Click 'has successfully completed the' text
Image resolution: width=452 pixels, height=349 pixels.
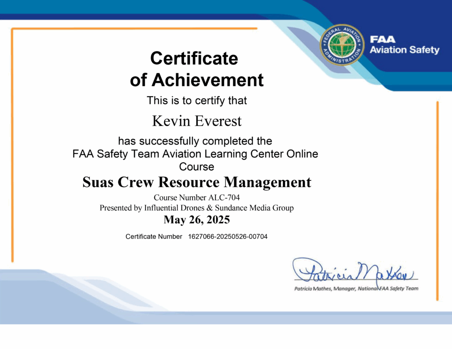[x=195, y=141]
